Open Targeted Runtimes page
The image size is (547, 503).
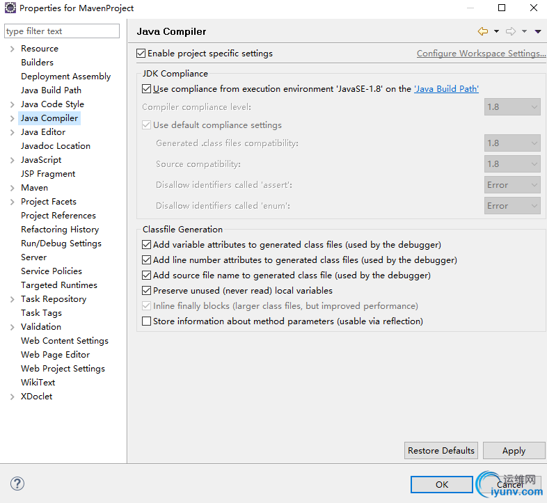tap(59, 285)
